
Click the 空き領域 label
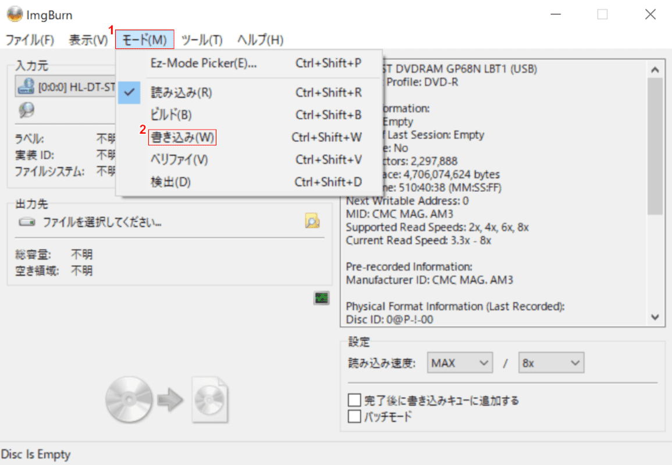(x=37, y=271)
